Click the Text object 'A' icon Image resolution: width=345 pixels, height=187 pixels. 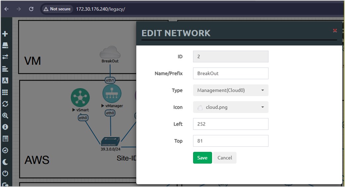[x=5, y=80]
